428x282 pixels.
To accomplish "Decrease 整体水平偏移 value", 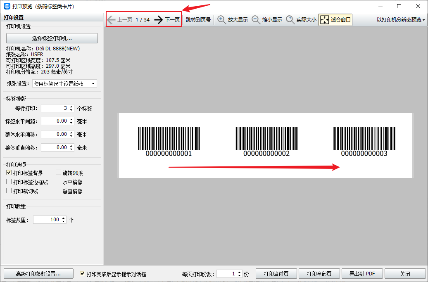I will coord(71,136).
